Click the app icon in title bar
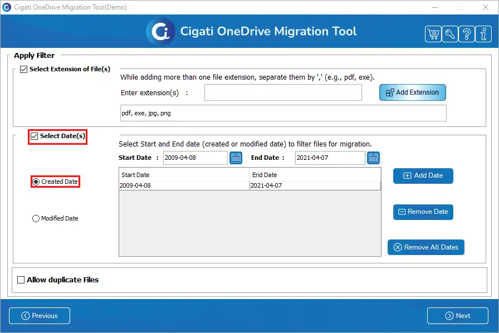 click(x=6, y=7)
